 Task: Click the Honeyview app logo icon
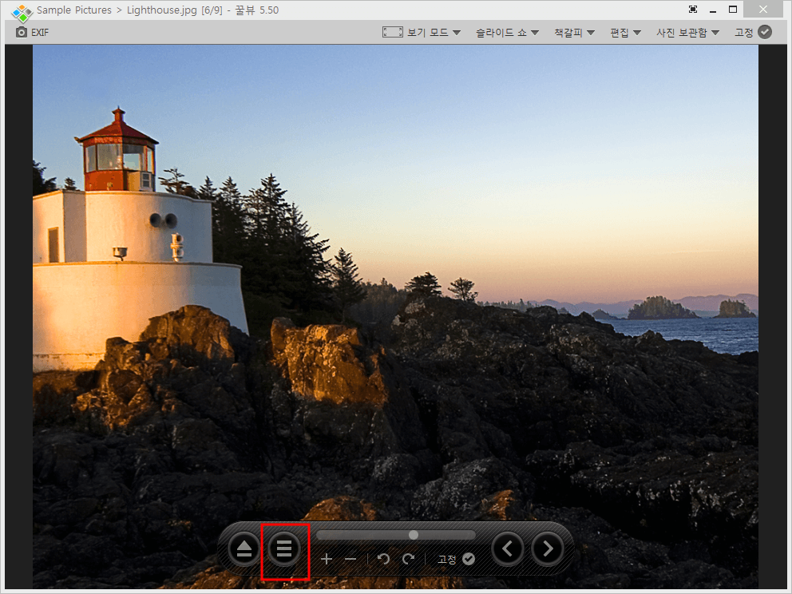click(x=22, y=13)
